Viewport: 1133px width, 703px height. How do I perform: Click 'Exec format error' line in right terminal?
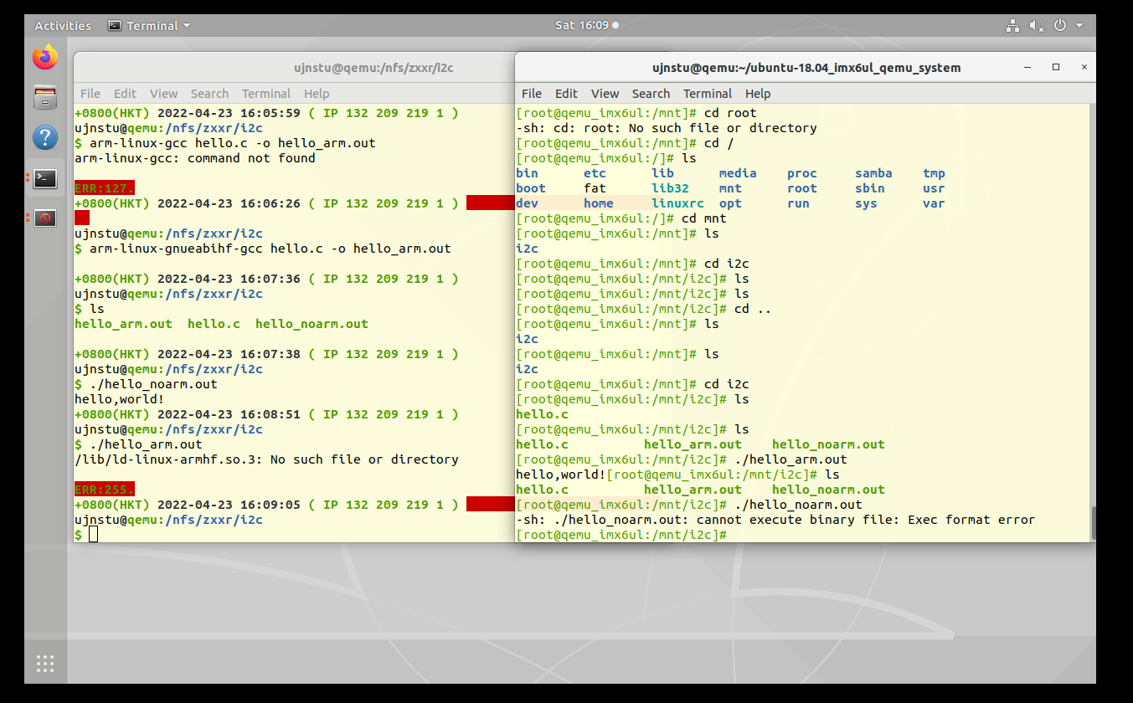[x=775, y=520]
